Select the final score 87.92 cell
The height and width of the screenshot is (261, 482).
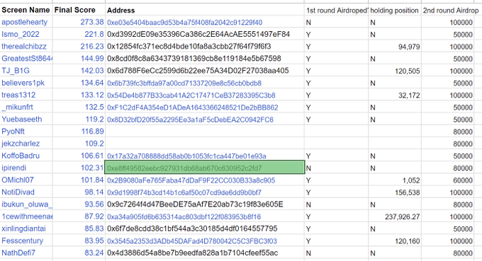coord(79,216)
